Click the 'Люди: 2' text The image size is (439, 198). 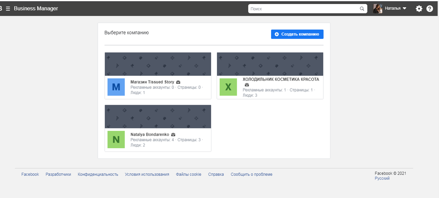tap(138, 145)
